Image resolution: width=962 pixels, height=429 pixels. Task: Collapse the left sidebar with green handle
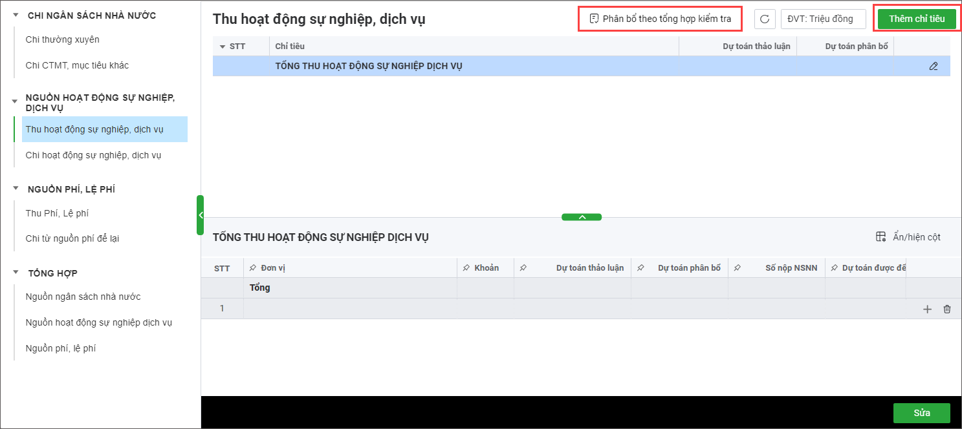200,215
